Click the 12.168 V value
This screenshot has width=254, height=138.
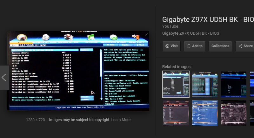pos(67,68)
